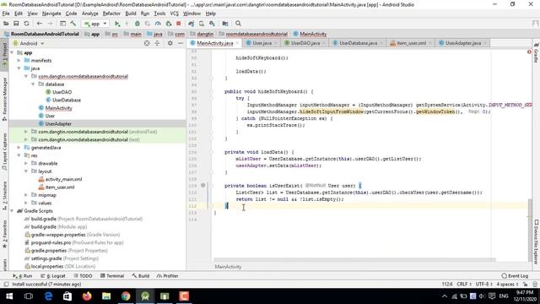Hide the project panel with minus icon
The width and height of the screenshot is (540, 304).
tap(180, 43)
